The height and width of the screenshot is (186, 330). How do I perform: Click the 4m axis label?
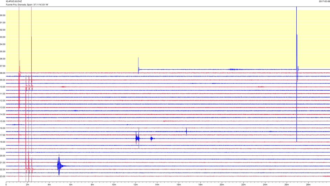point(49,185)
